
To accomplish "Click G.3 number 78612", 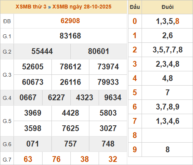I will [70, 67].
